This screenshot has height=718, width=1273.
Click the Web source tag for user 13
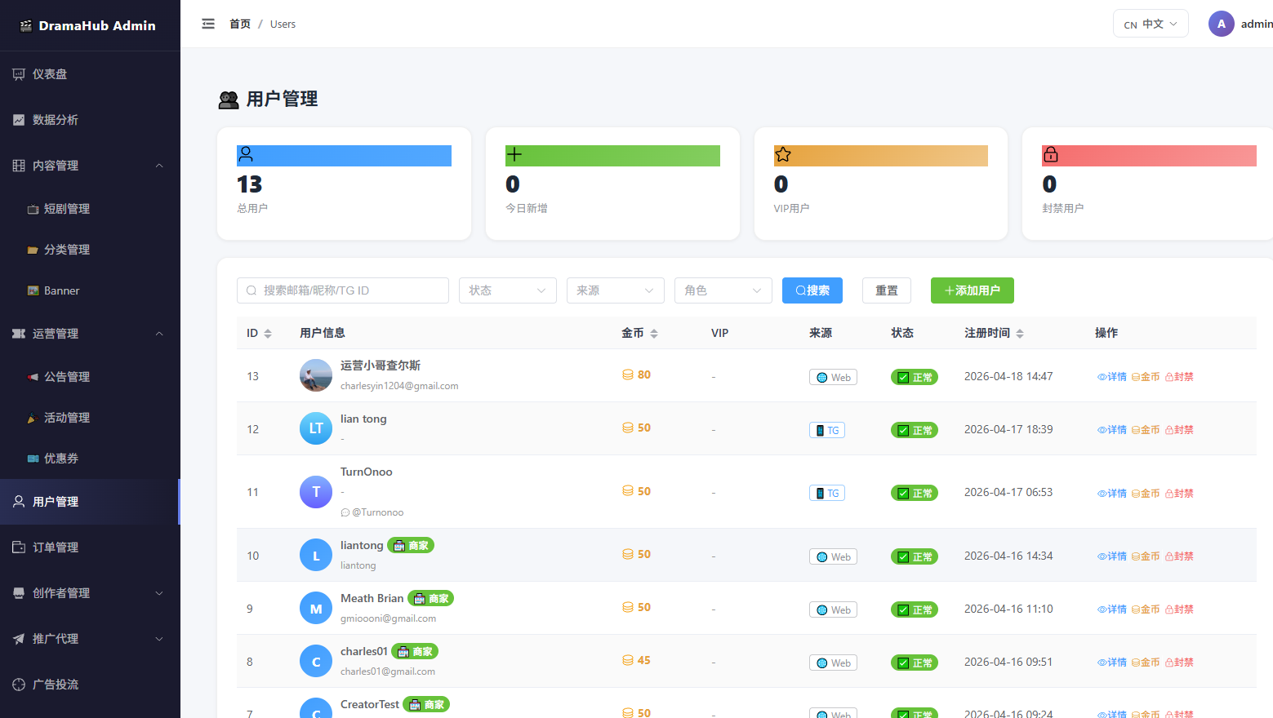[833, 377]
